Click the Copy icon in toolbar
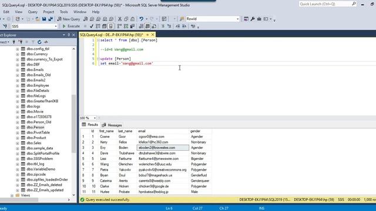The width and height of the screenshot is (376, 211). tap(126, 19)
